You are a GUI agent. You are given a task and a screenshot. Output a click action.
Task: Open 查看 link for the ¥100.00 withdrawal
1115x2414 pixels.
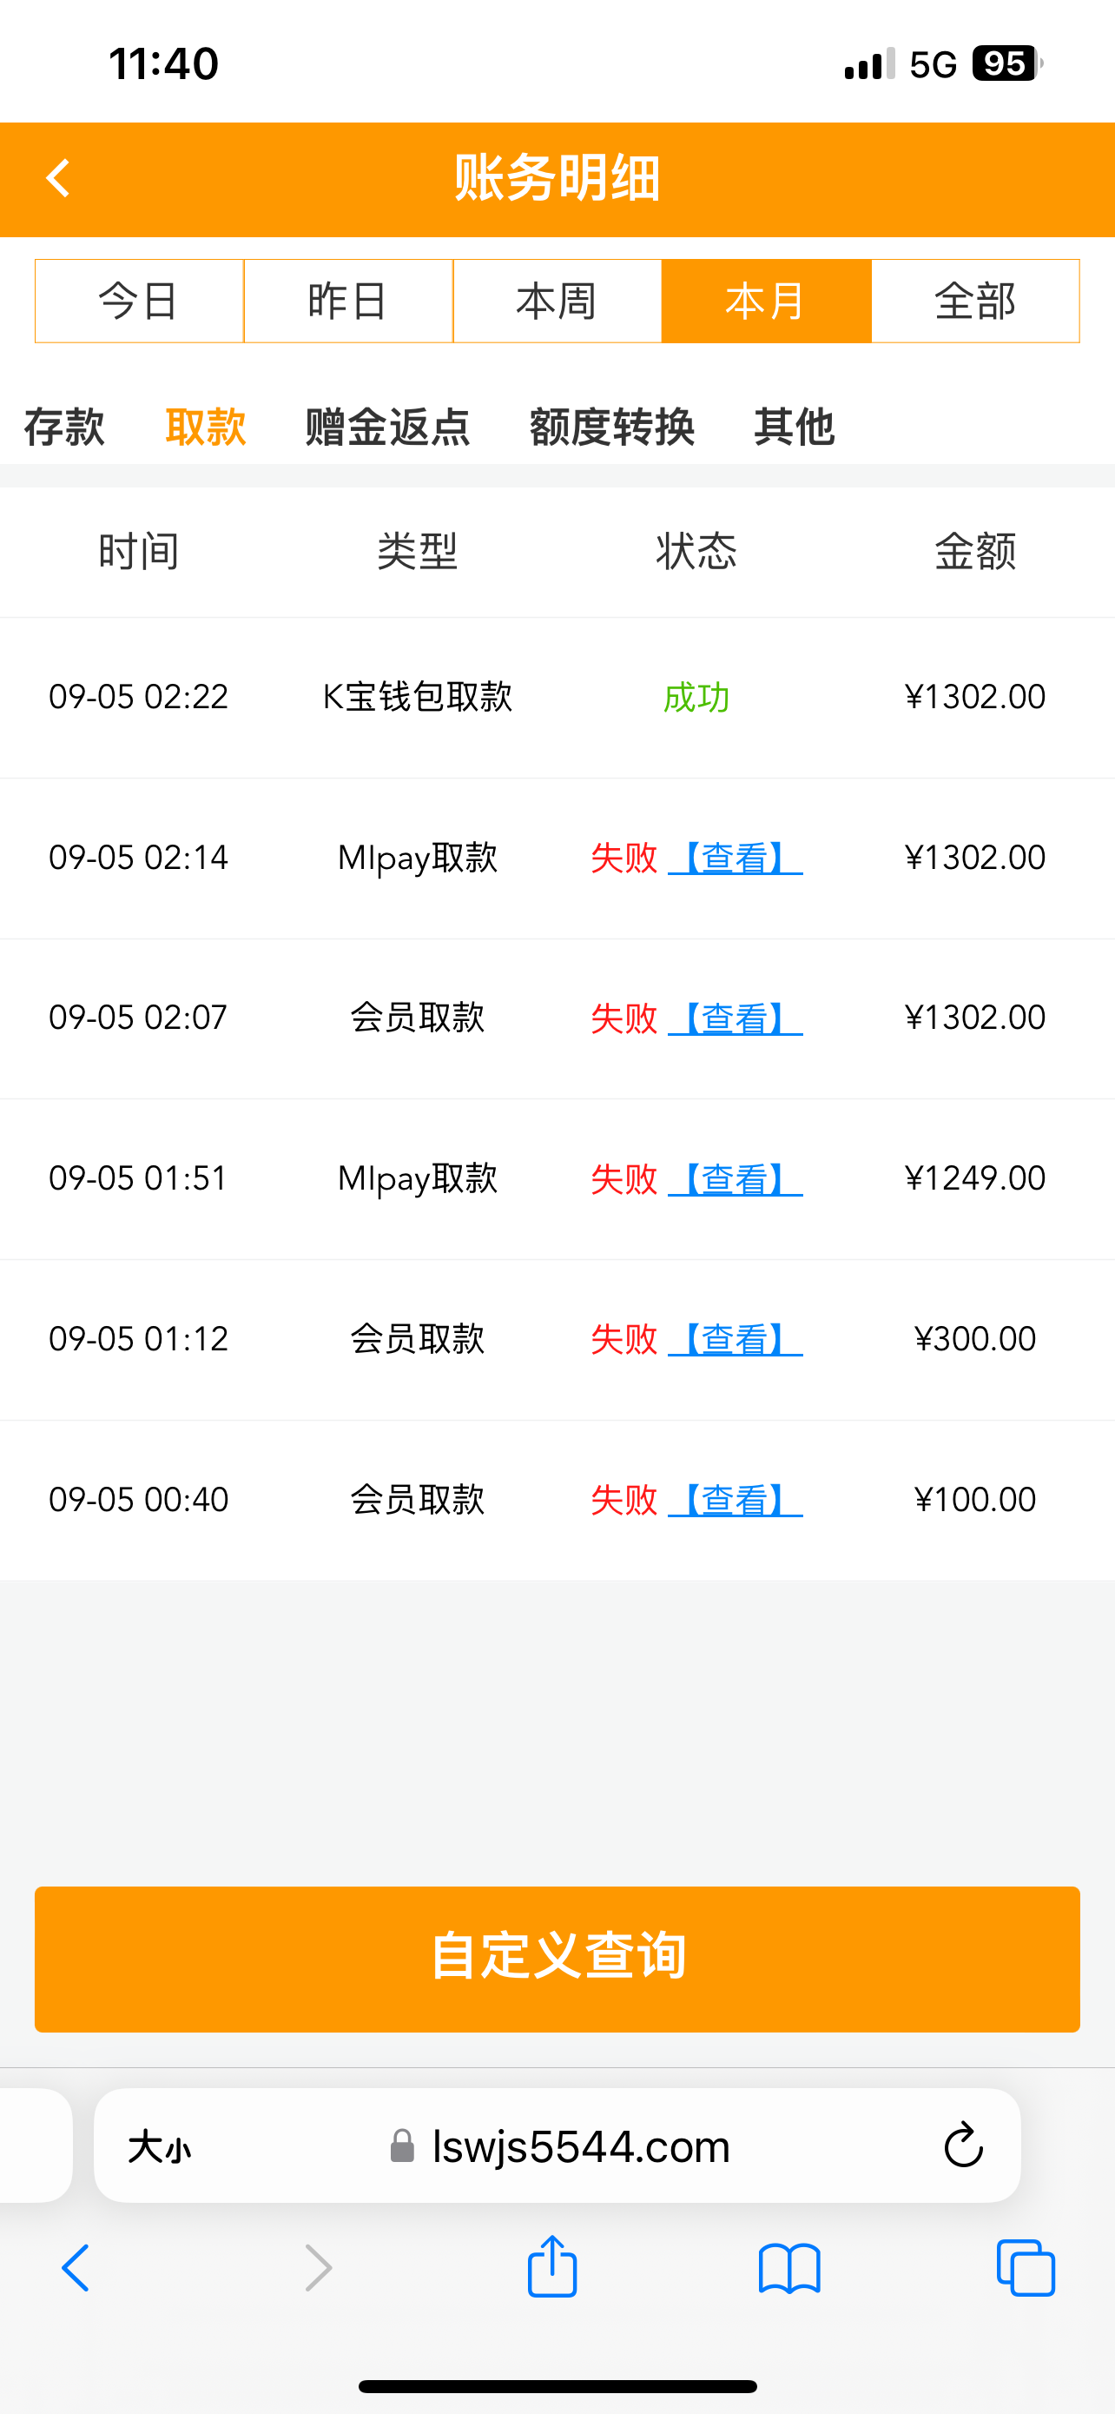tap(735, 1501)
